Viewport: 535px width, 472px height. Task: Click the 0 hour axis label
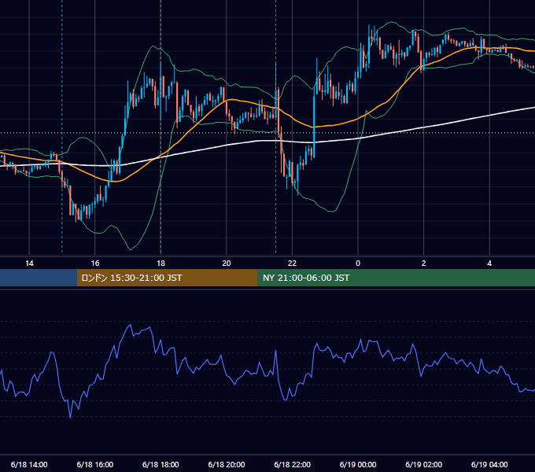pos(358,264)
